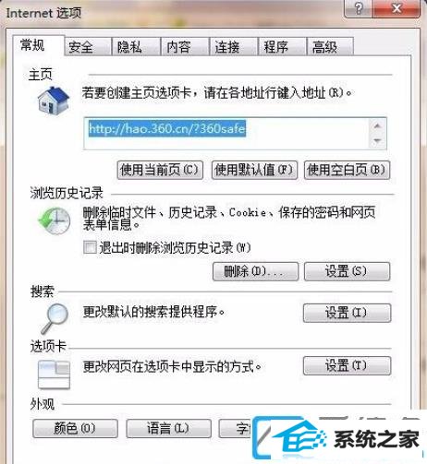Viewport: 427px width, 464px height.
Task: Open 颜色(O) appearance settings
Action: pyautogui.click(x=75, y=428)
